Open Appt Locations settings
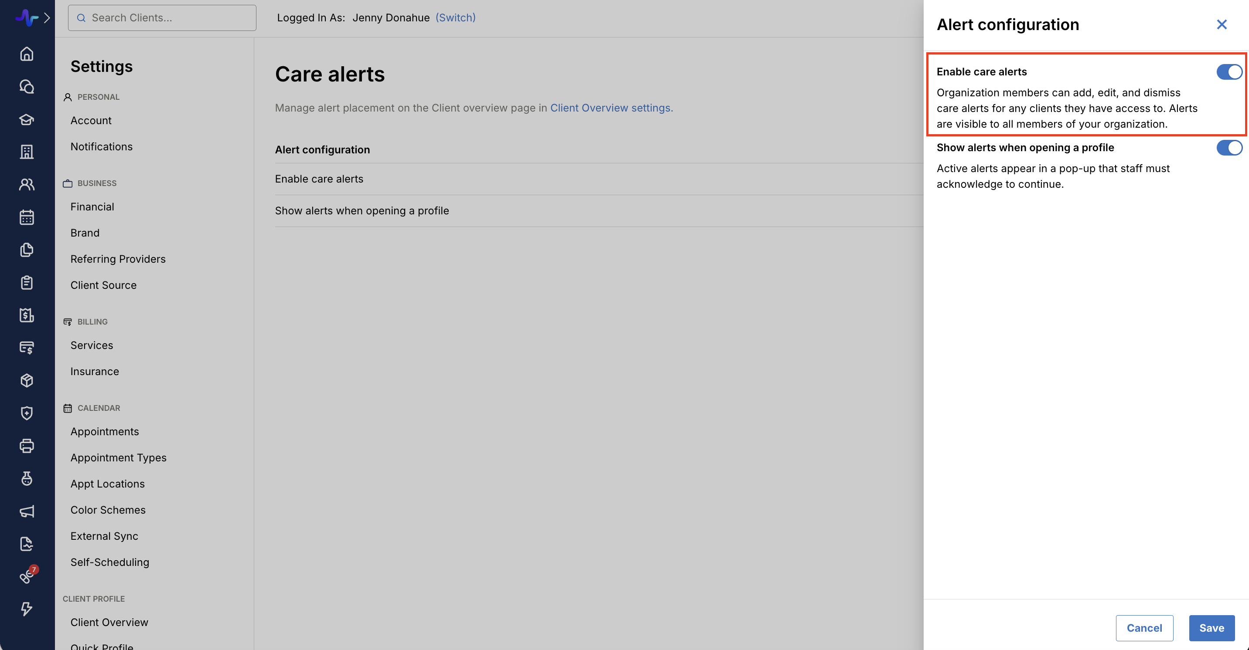The height and width of the screenshot is (650, 1249). (108, 484)
